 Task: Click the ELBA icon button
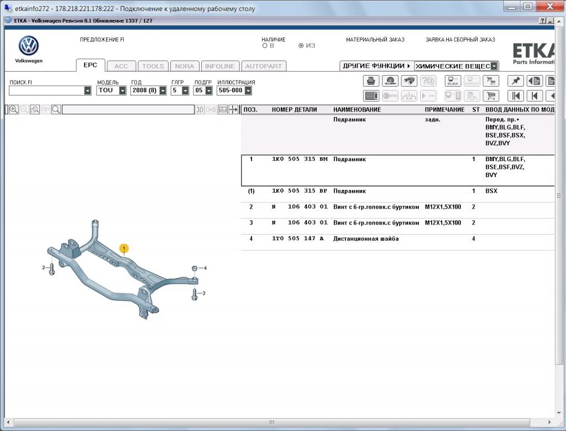point(453,81)
